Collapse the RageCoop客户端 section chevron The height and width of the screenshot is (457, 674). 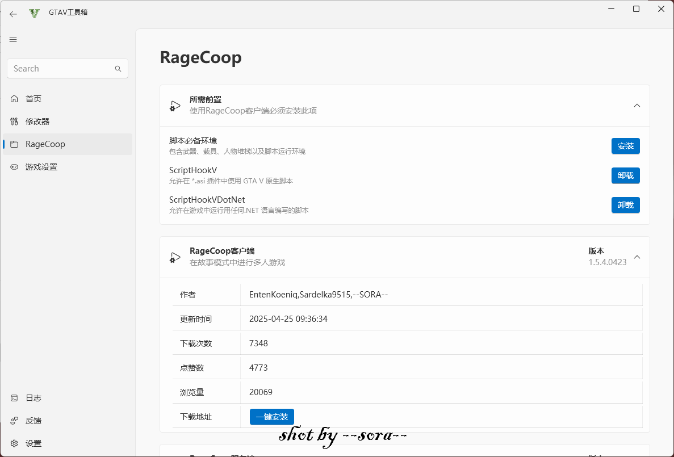(637, 257)
